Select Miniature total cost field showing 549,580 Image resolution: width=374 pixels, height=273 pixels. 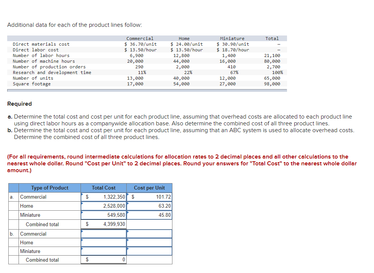(x=104, y=215)
